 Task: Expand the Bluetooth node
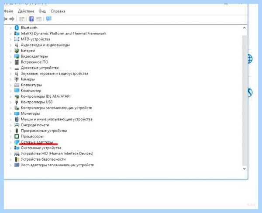tap(10, 28)
